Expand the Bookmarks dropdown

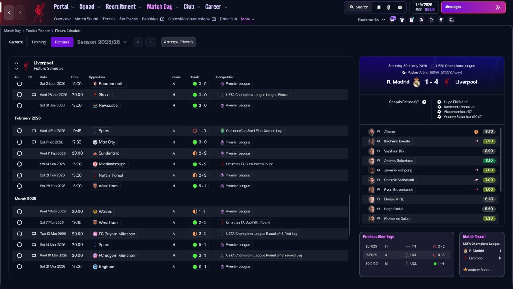tap(372, 20)
